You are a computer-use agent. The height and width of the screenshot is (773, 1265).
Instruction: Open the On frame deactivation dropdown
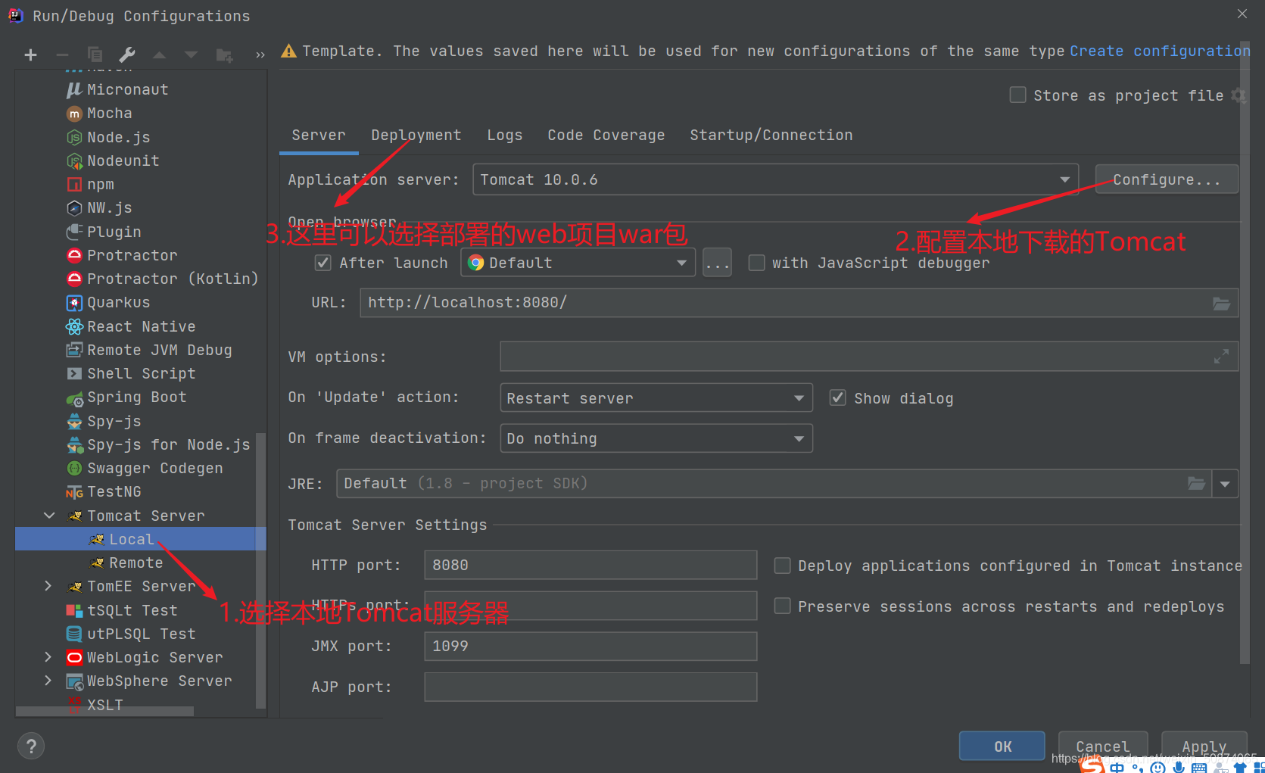[x=656, y=438]
